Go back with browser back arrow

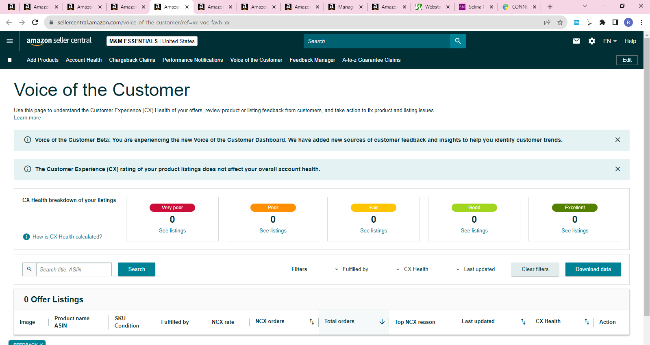[9, 22]
